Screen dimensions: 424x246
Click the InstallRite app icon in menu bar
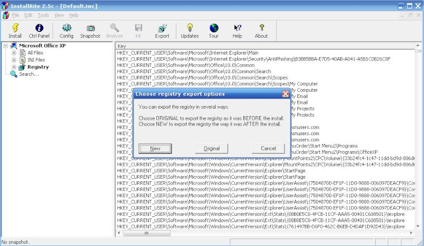click(6, 15)
